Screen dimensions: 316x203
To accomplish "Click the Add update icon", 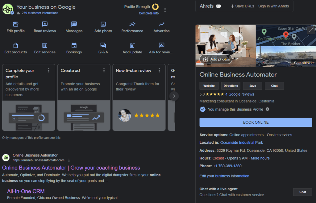I will coord(132,45).
